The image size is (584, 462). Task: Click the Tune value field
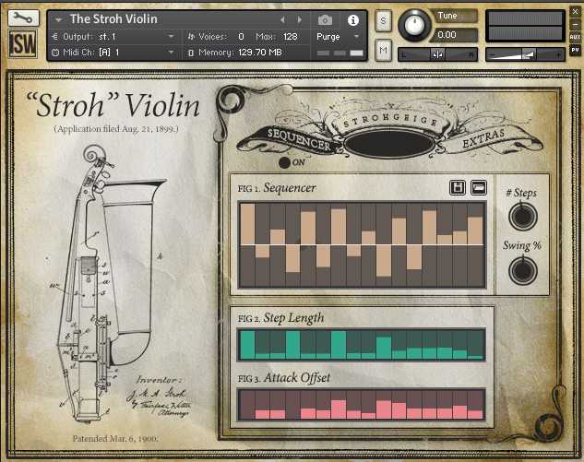pyautogui.click(x=455, y=35)
